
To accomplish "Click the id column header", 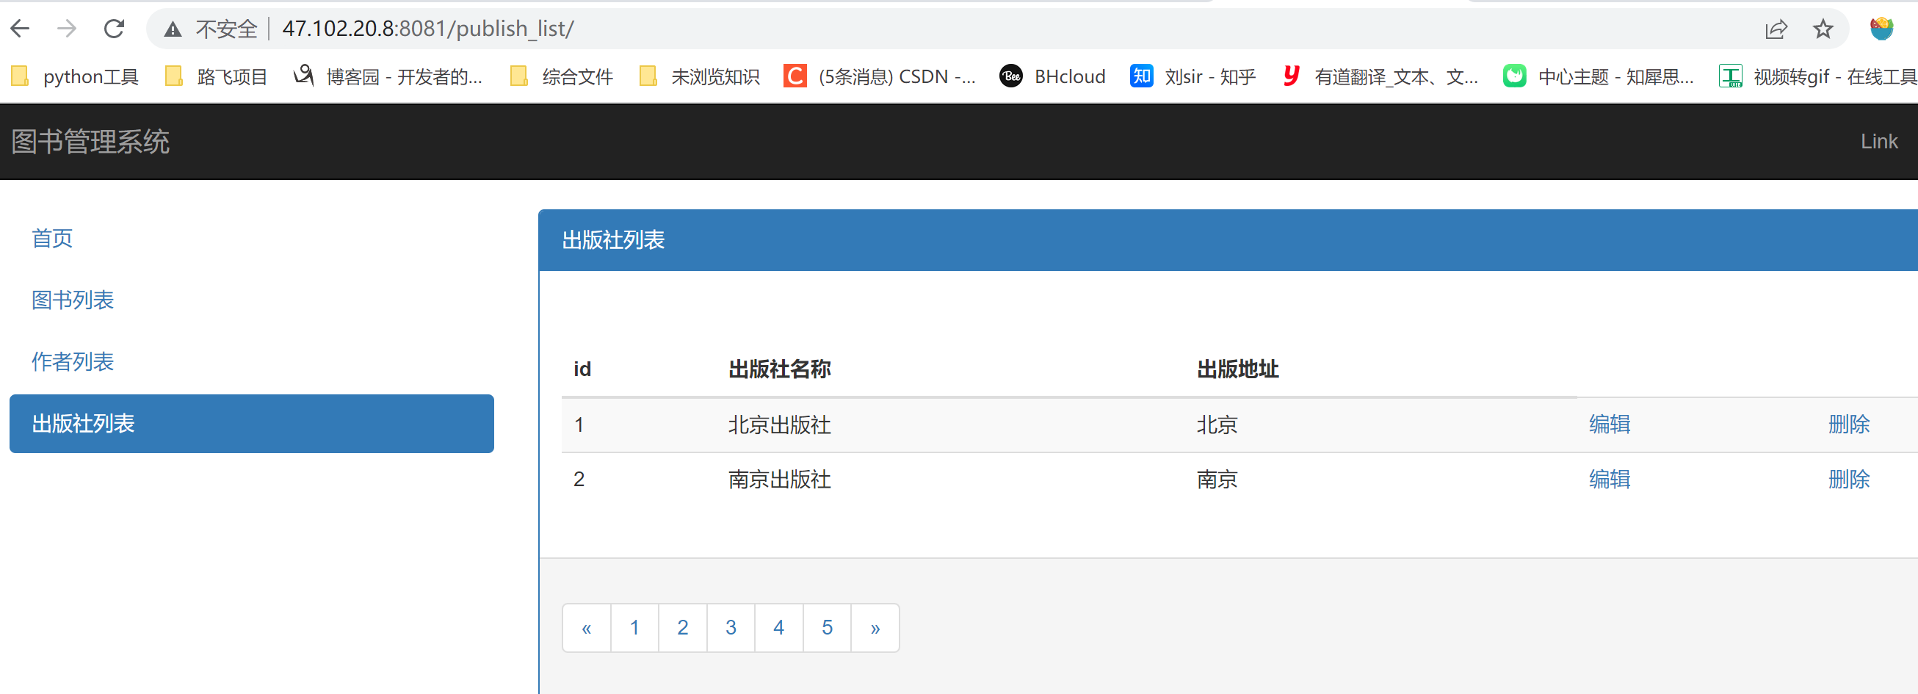I will 582,369.
